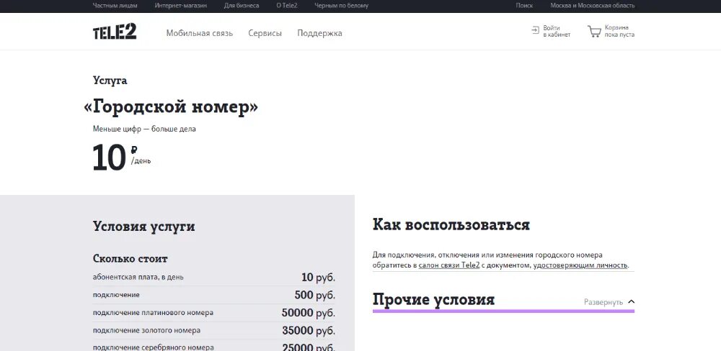Image resolution: width=721 pixels, height=351 pixels.
Task: Click the login arrow icon
Action: [x=535, y=30]
